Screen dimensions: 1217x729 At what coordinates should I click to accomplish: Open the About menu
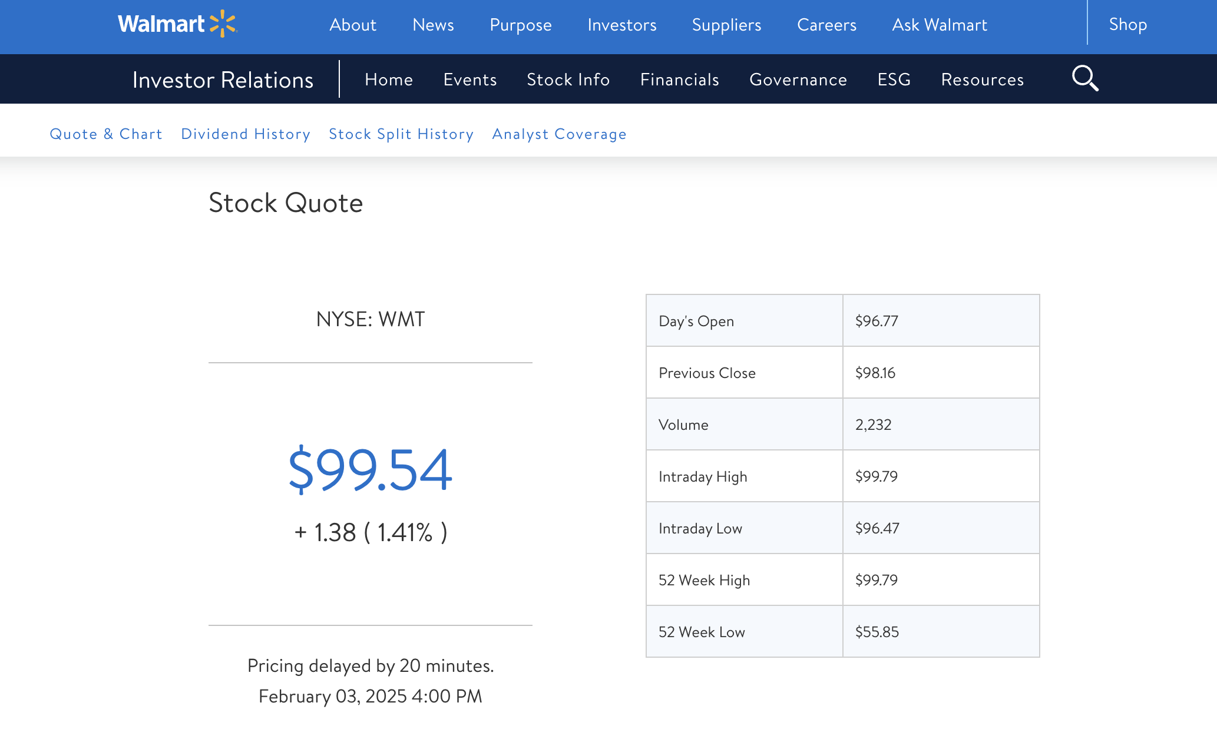352,25
